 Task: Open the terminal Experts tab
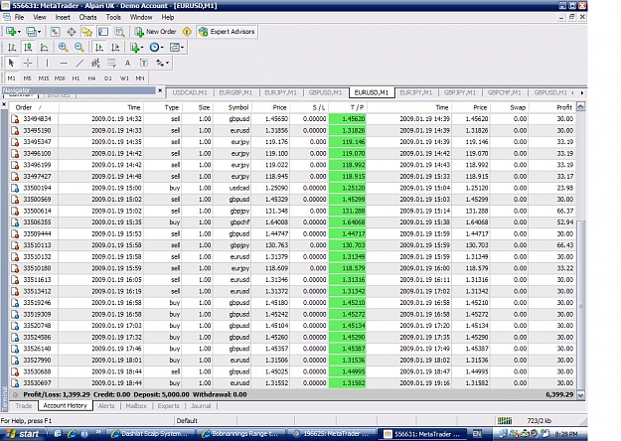tap(168, 406)
